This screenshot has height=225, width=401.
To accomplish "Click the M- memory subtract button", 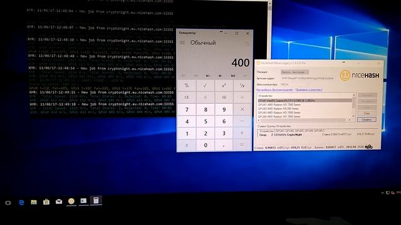I will (221, 76).
